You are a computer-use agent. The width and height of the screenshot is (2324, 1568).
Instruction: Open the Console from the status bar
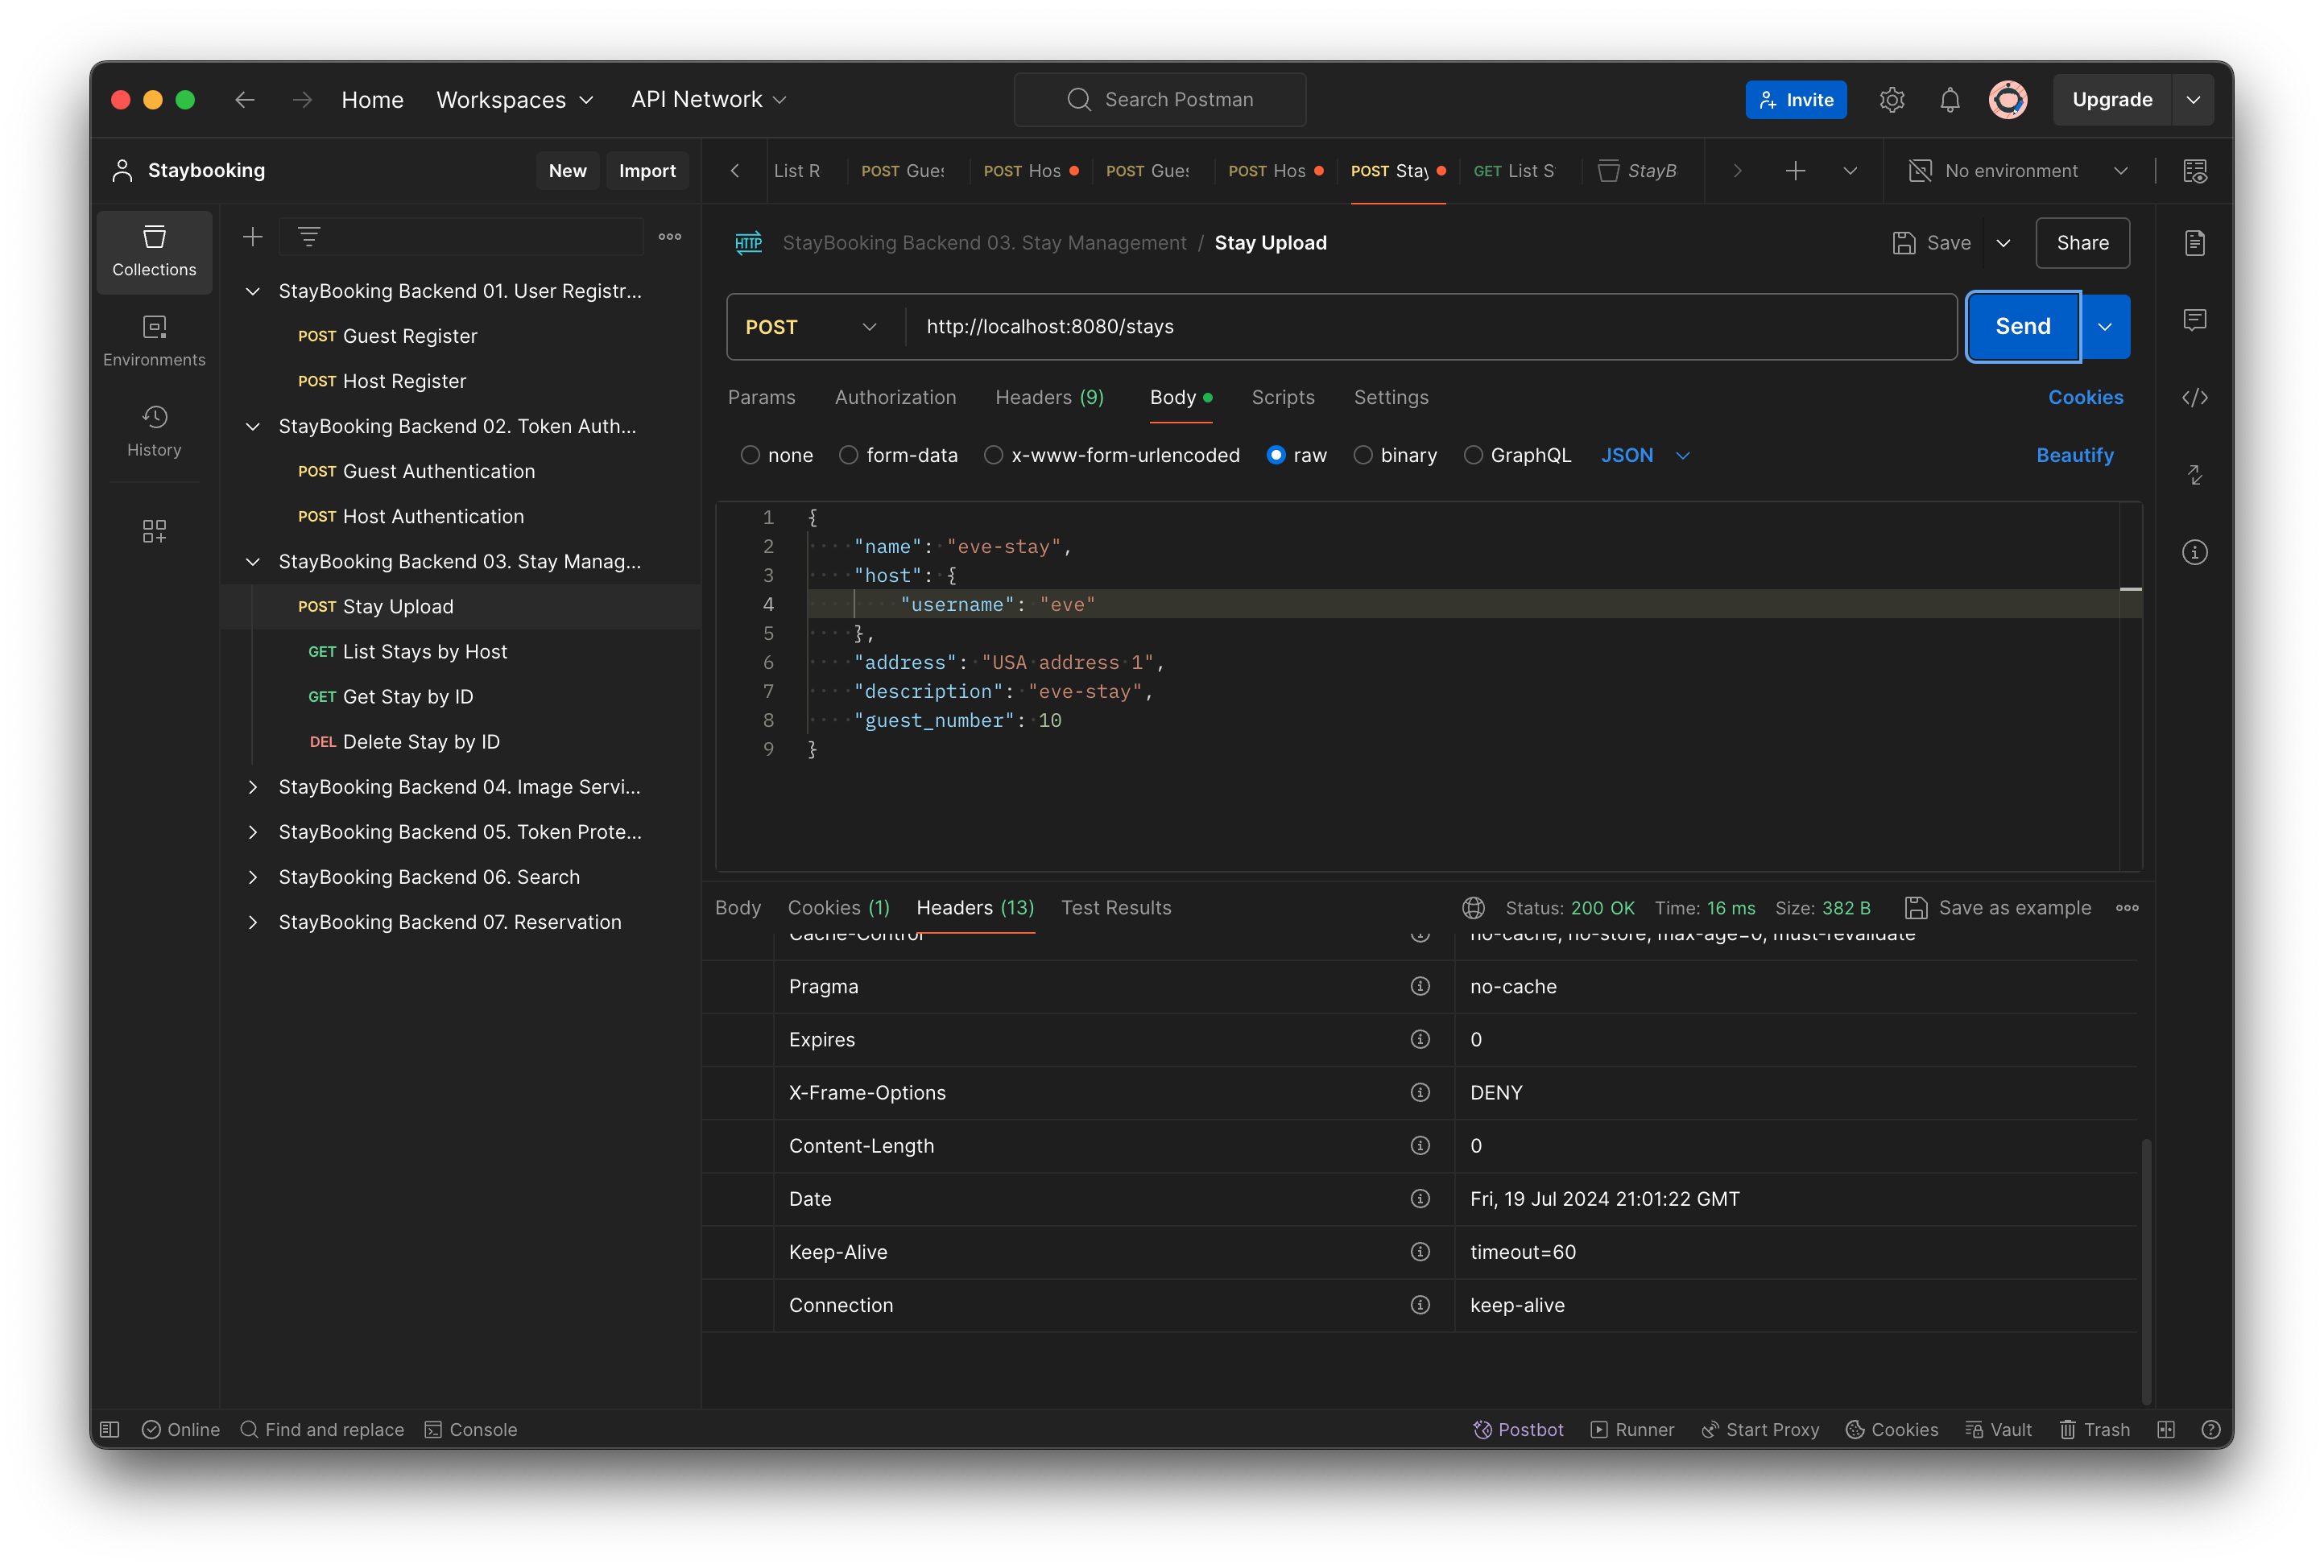(470, 1429)
